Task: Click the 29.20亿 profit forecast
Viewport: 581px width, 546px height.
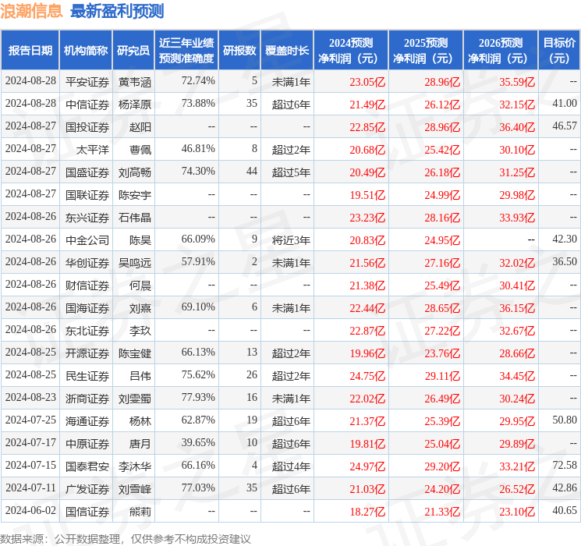Action: click(x=442, y=466)
